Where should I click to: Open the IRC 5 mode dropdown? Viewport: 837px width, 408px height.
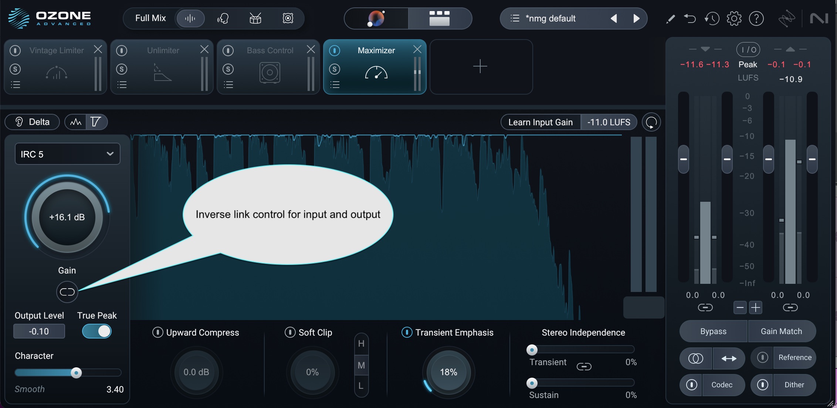point(68,154)
